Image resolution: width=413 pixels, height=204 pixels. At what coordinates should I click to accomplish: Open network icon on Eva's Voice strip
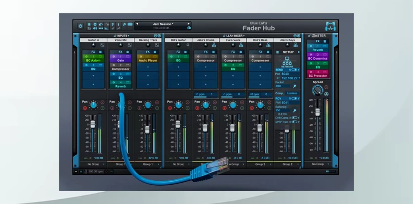click(x=241, y=45)
